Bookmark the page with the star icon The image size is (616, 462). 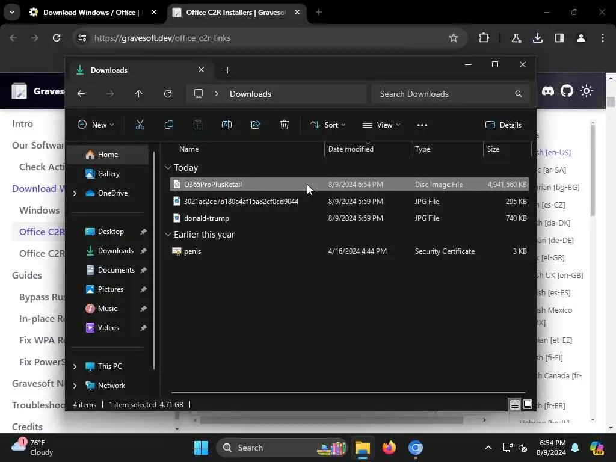(454, 38)
